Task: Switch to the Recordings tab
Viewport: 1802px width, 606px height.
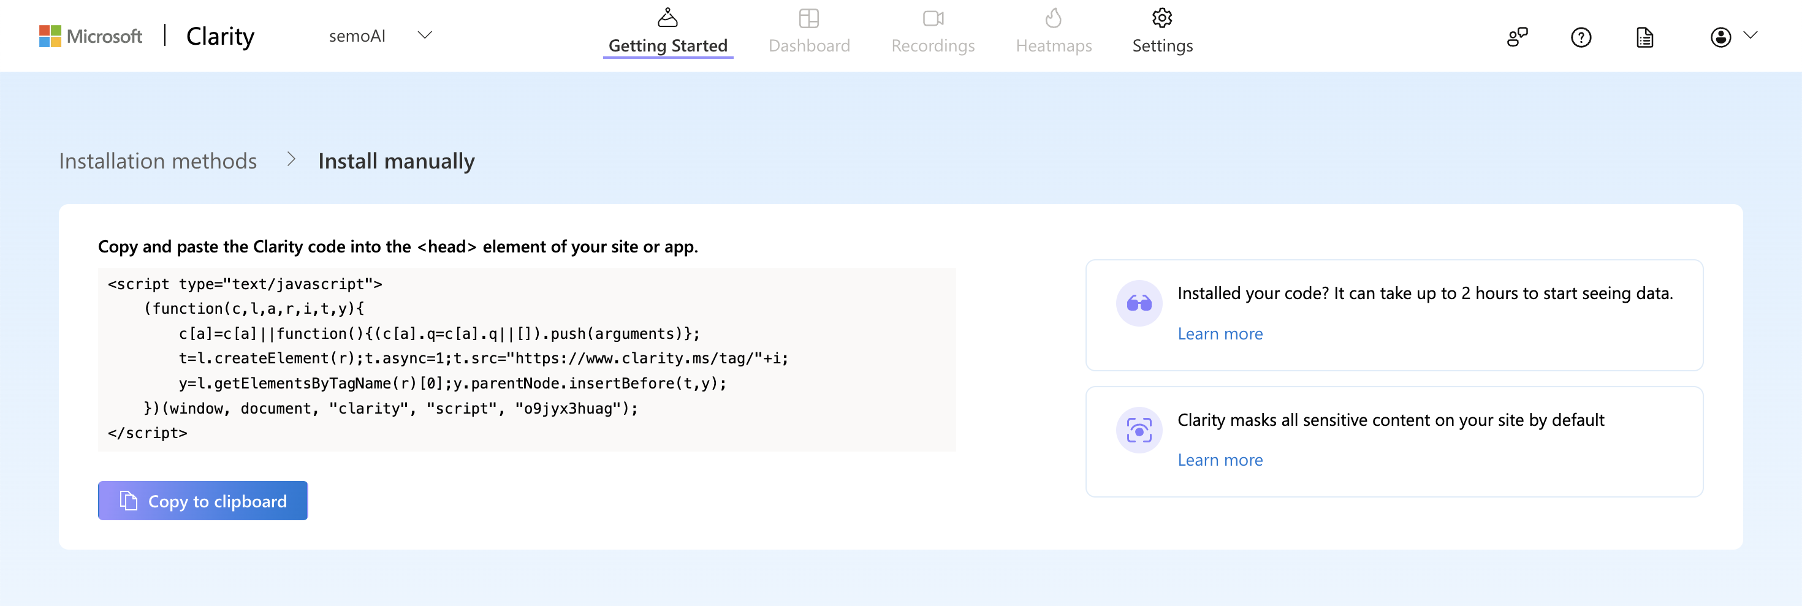Action: 933,32
